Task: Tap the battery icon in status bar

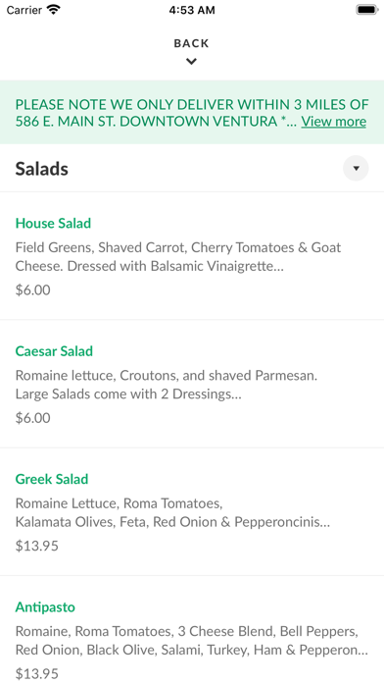Action: click(367, 10)
